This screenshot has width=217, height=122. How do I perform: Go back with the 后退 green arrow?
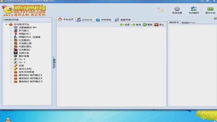click(125, 25)
